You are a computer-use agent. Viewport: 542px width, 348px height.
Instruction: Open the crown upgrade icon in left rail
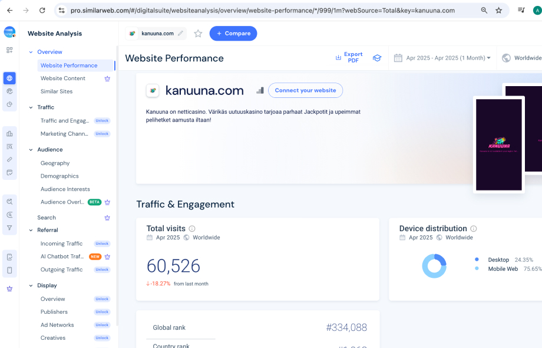[x=9, y=288]
